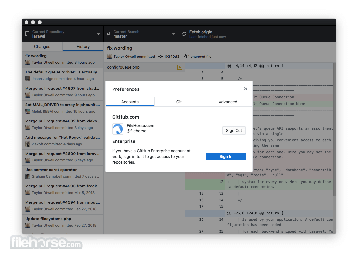Click the '10340d3' commit SHA text
This screenshot has height=259, width=352.
click(x=171, y=57)
